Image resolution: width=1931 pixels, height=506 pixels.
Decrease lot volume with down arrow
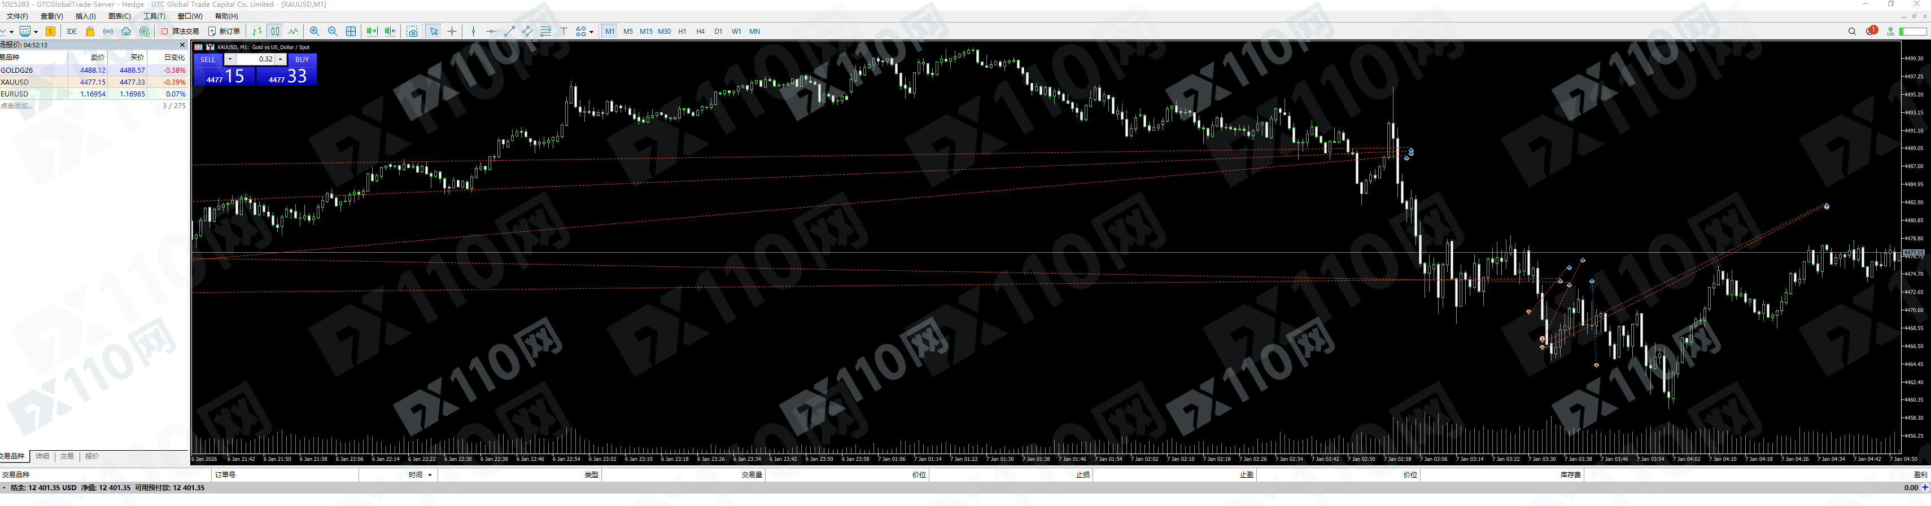230,59
